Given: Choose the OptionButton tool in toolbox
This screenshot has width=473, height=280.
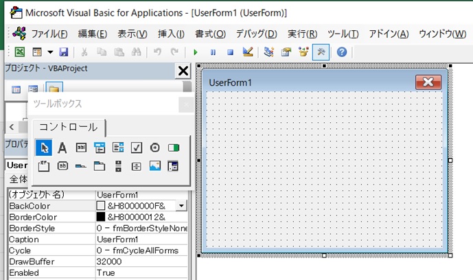Looking at the screenshot, I should click(x=155, y=148).
